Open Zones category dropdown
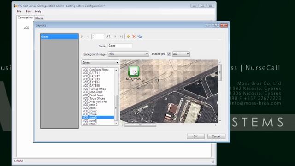 tap(100, 63)
